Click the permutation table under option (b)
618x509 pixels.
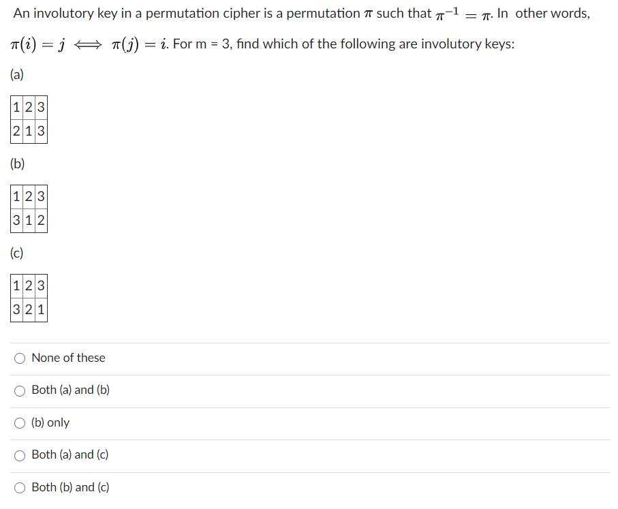[x=29, y=209]
